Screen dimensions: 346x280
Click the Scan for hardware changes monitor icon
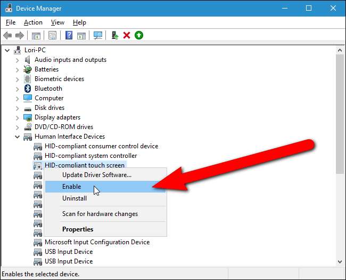coord(97,35)
